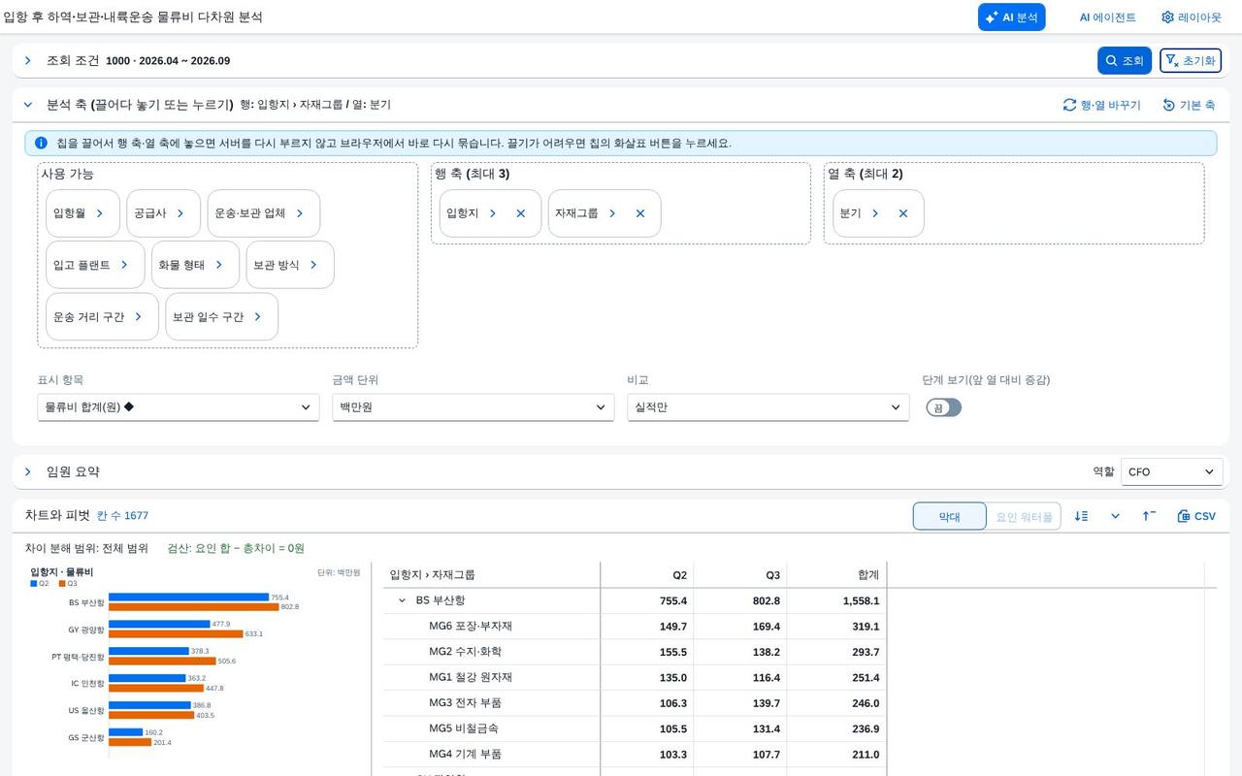The width and height of the screenshot is (1242, 776).
Task: Open the 표시 항목 dropdown
Action: [179, 407]
